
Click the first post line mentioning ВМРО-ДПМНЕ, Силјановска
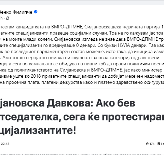pos(82,27)
